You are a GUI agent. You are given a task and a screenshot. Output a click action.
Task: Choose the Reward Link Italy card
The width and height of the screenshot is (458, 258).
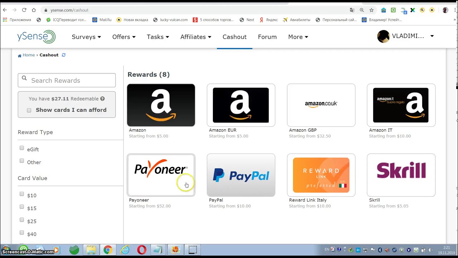[321, 175]
